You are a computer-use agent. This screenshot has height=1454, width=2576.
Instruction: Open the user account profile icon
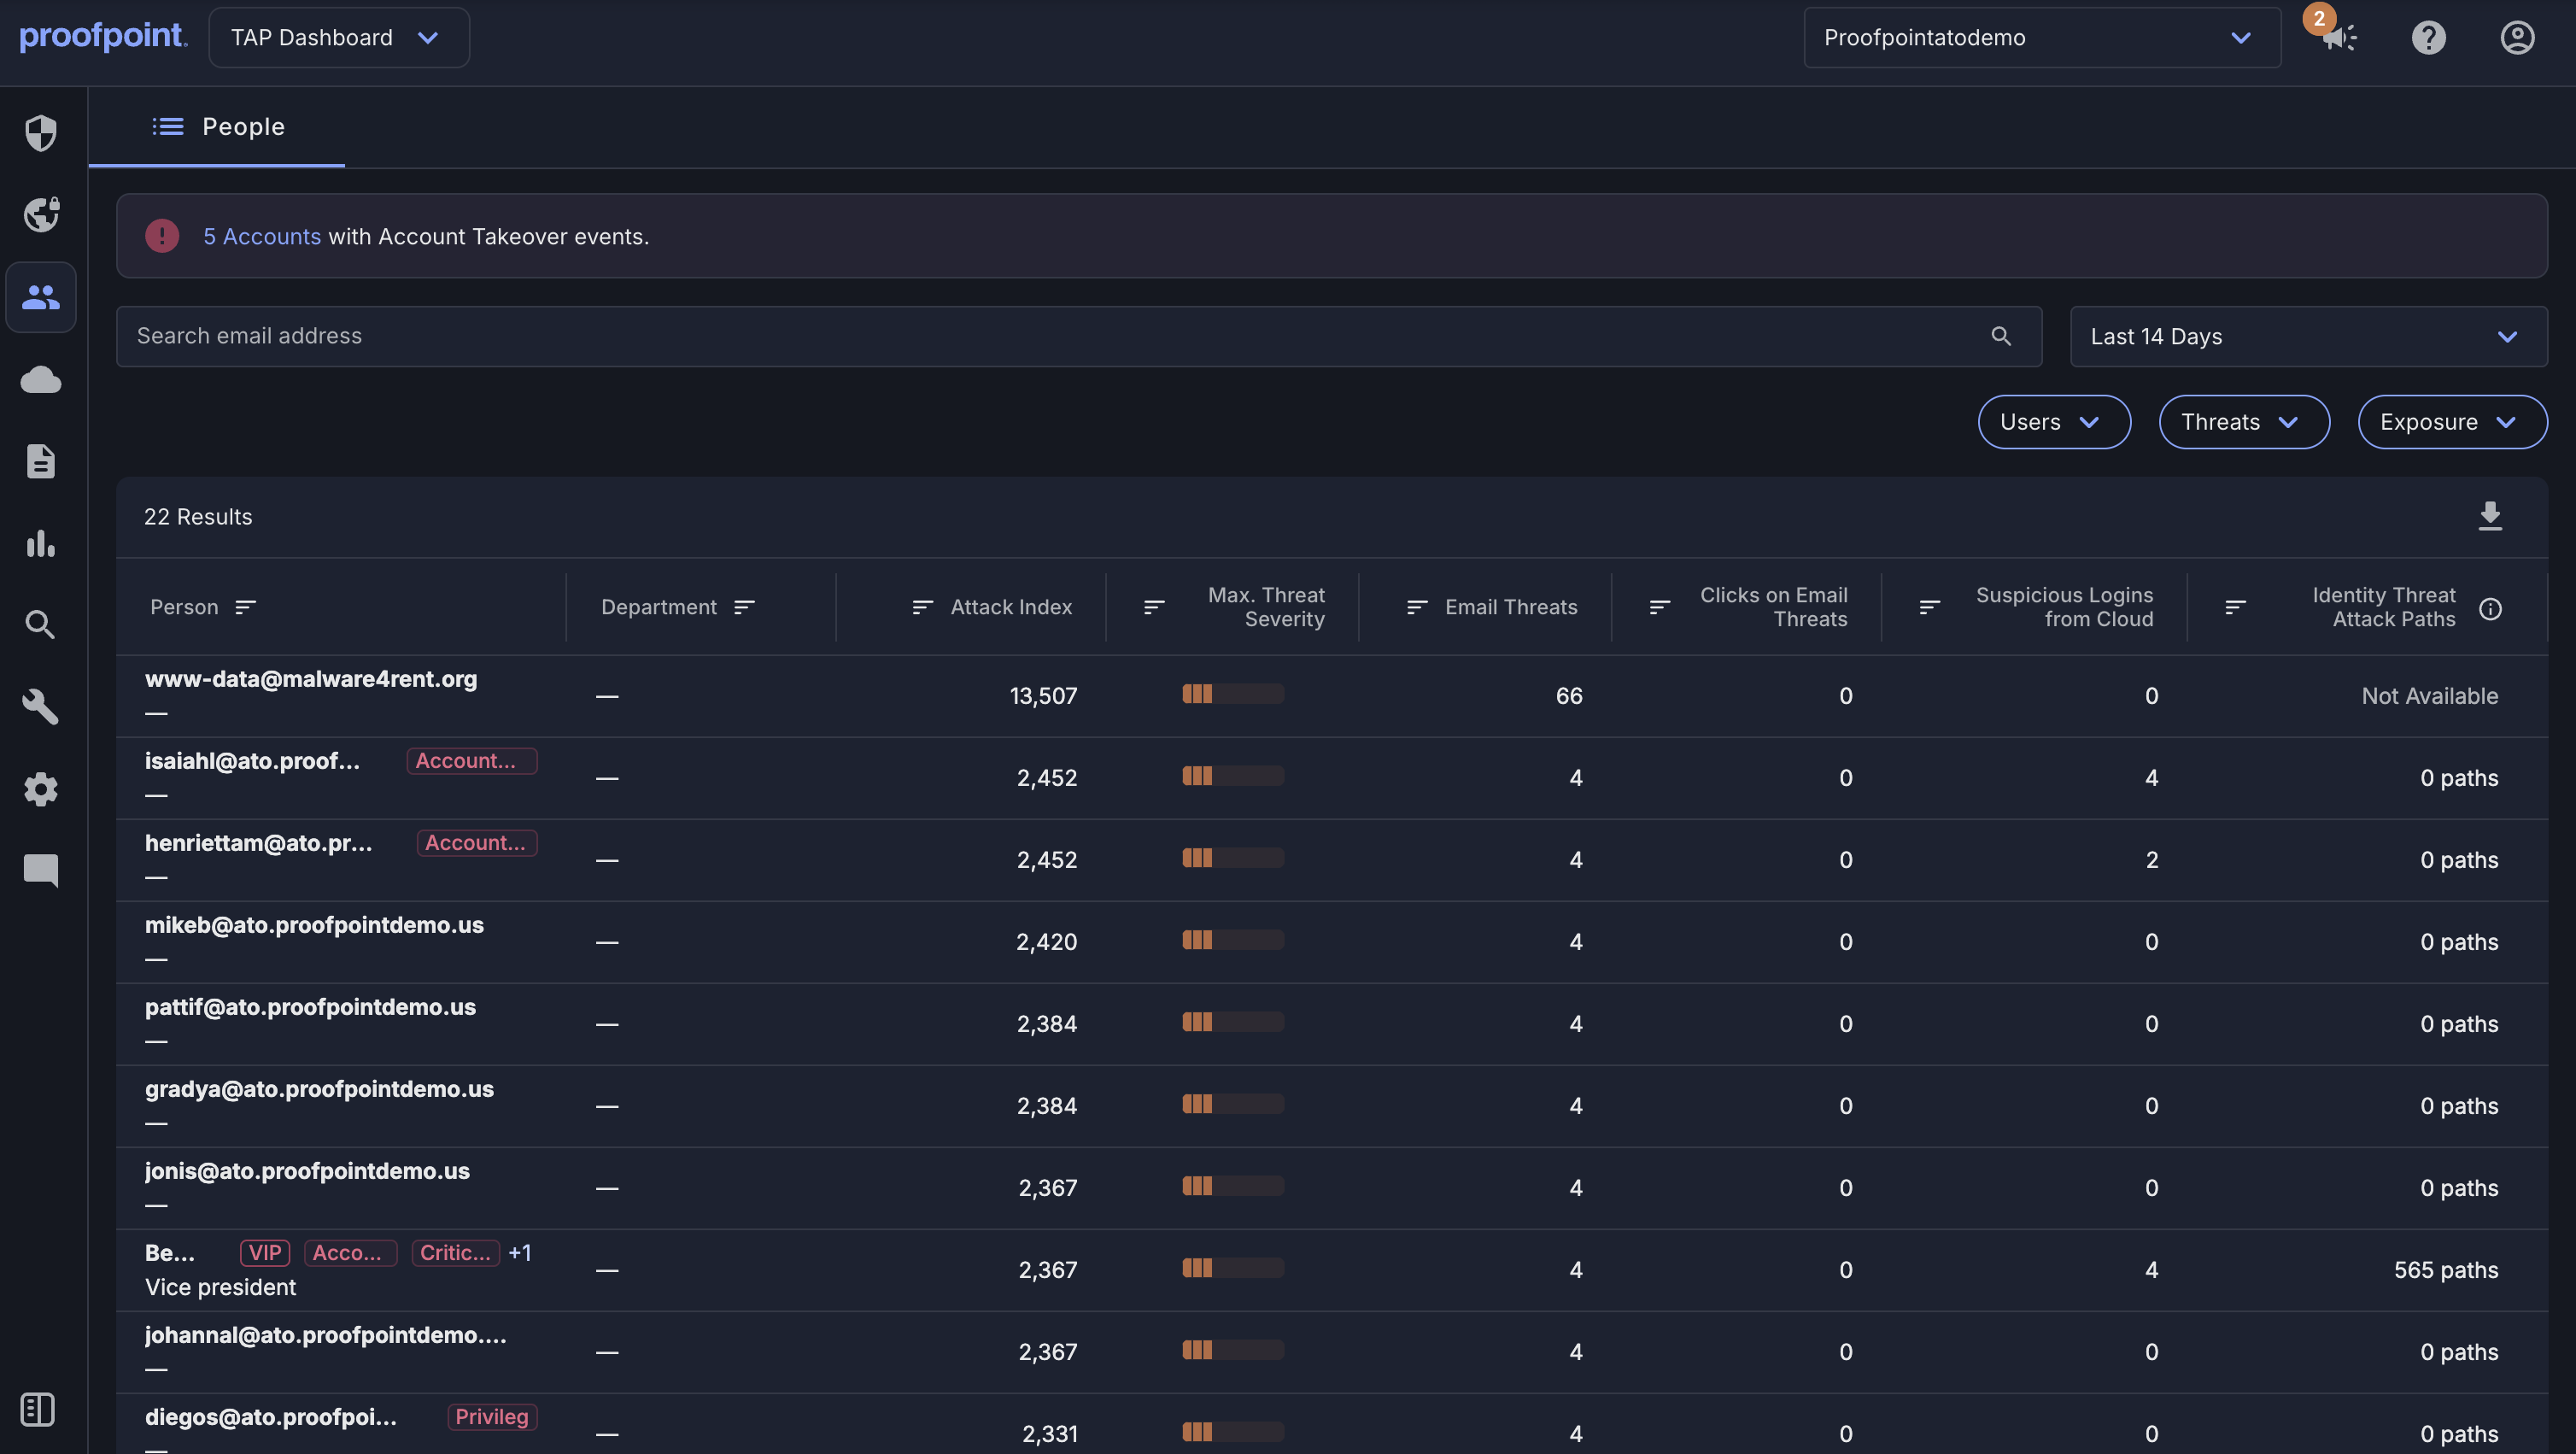tap(2517, 38)
